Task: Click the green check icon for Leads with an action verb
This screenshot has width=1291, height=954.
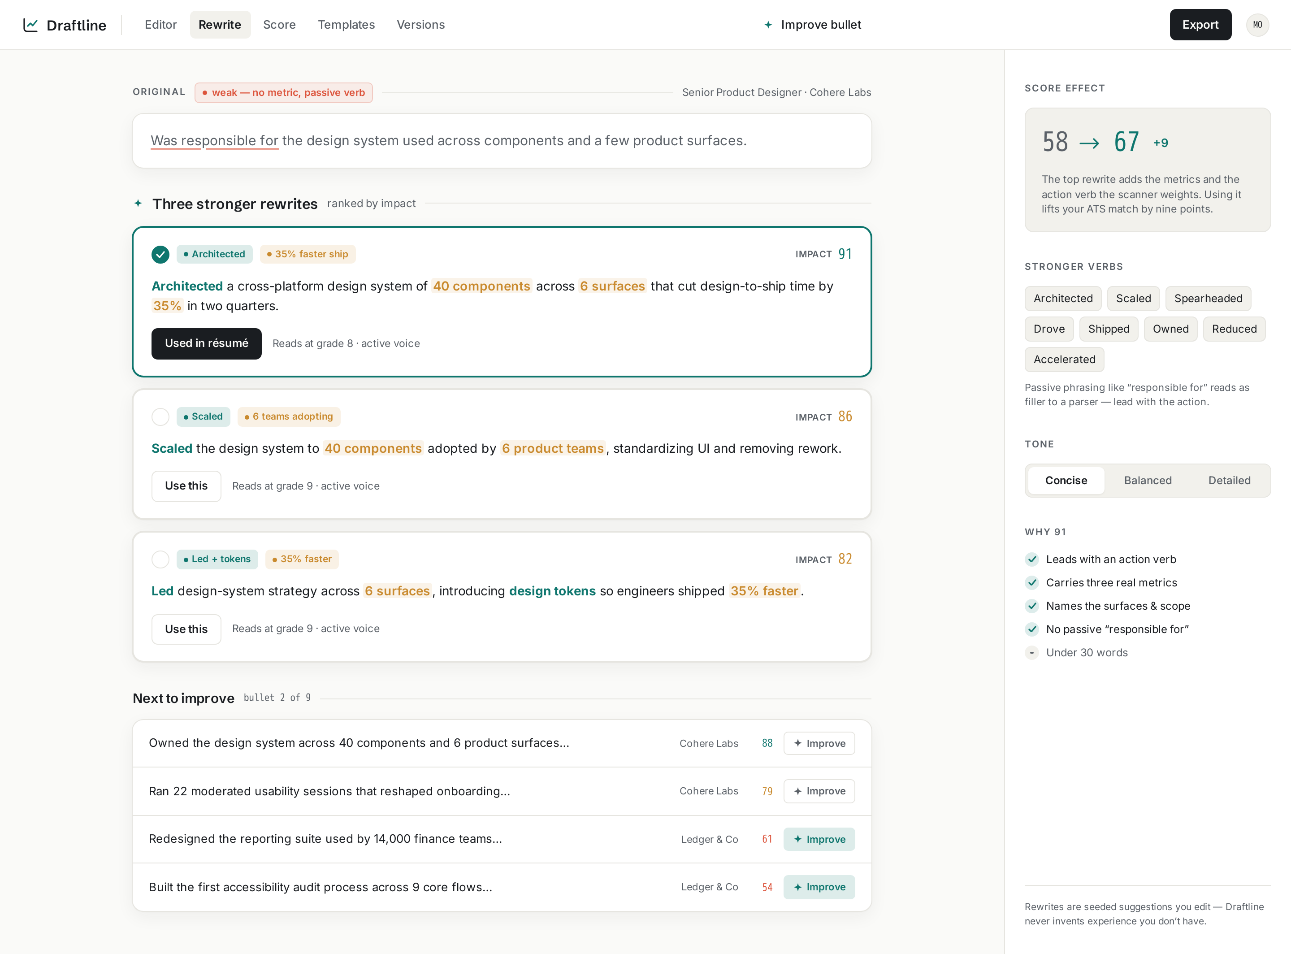Action: [1032, 559]
